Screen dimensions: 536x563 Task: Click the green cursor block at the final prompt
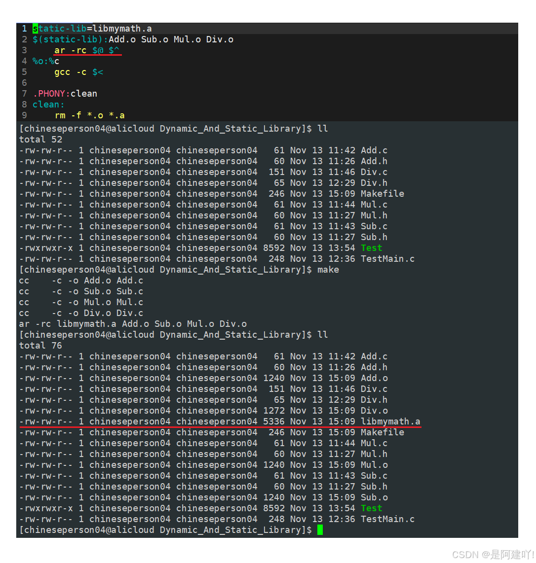320,530
